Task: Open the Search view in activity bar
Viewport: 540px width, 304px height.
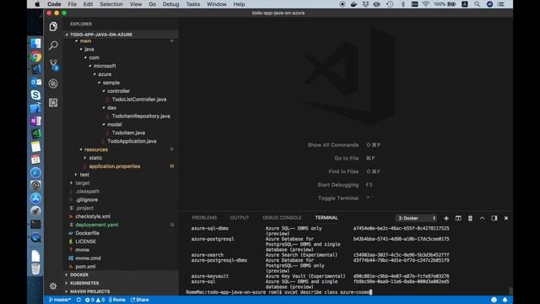Action: pos(53,45)
